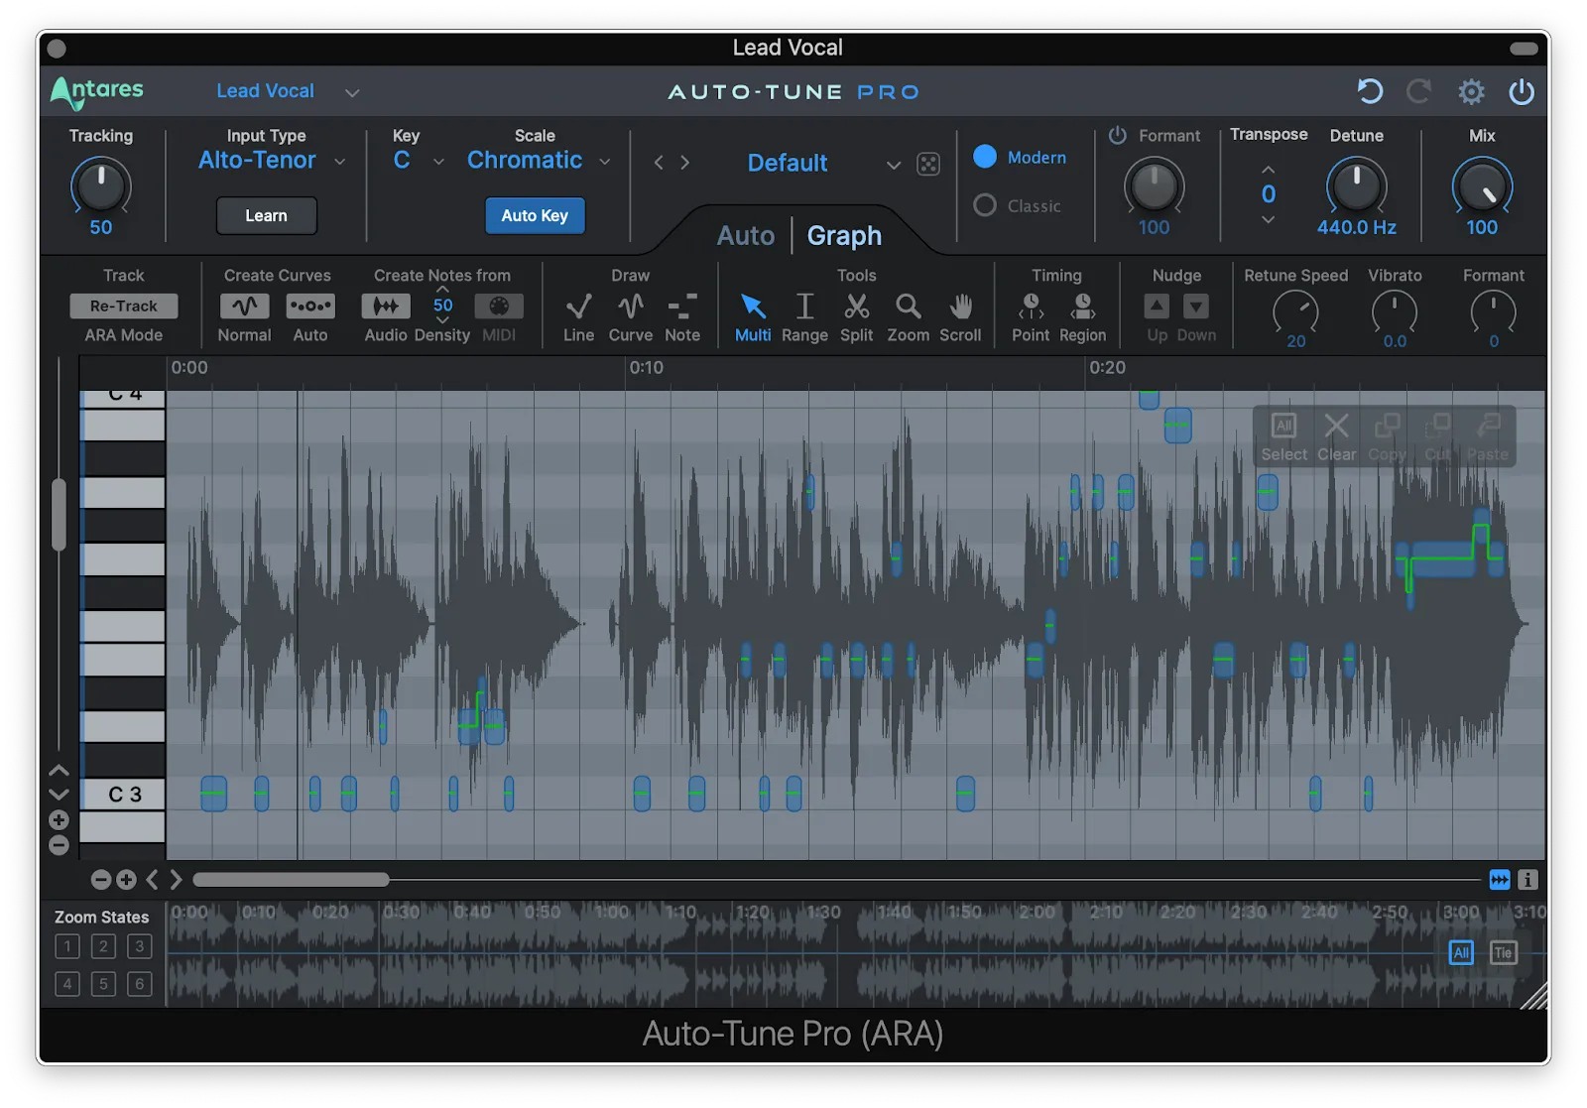Switch to the Auto tab
The width and height of the screenshot is (1587, 1108).
745,236
